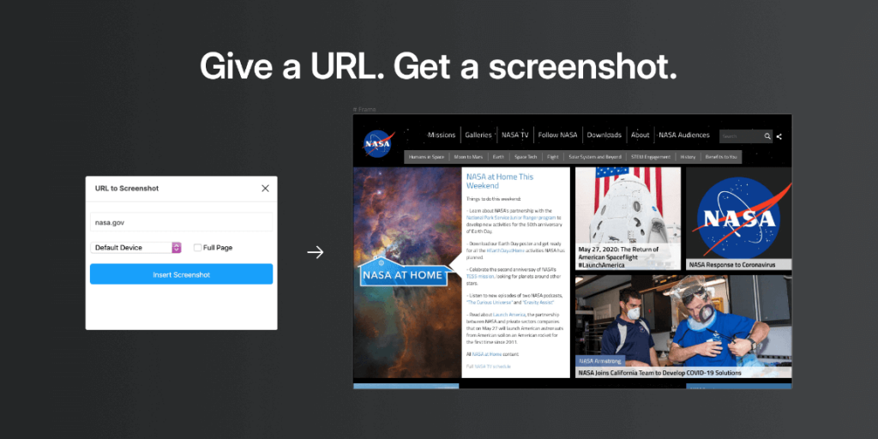Select the Space Tech topic tab
The image size is (878, 439).
(x=526, y=157)
